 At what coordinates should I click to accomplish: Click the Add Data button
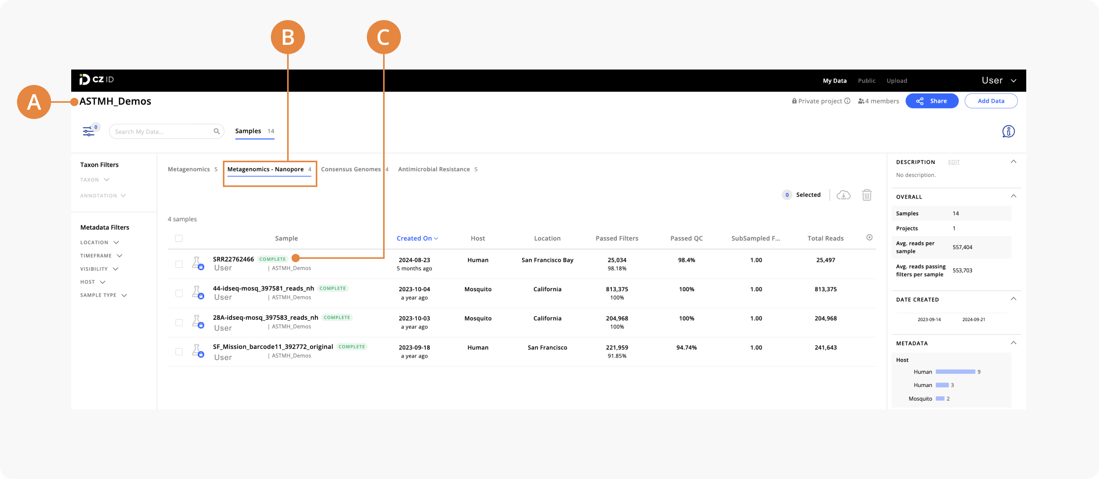pos(991,101)
